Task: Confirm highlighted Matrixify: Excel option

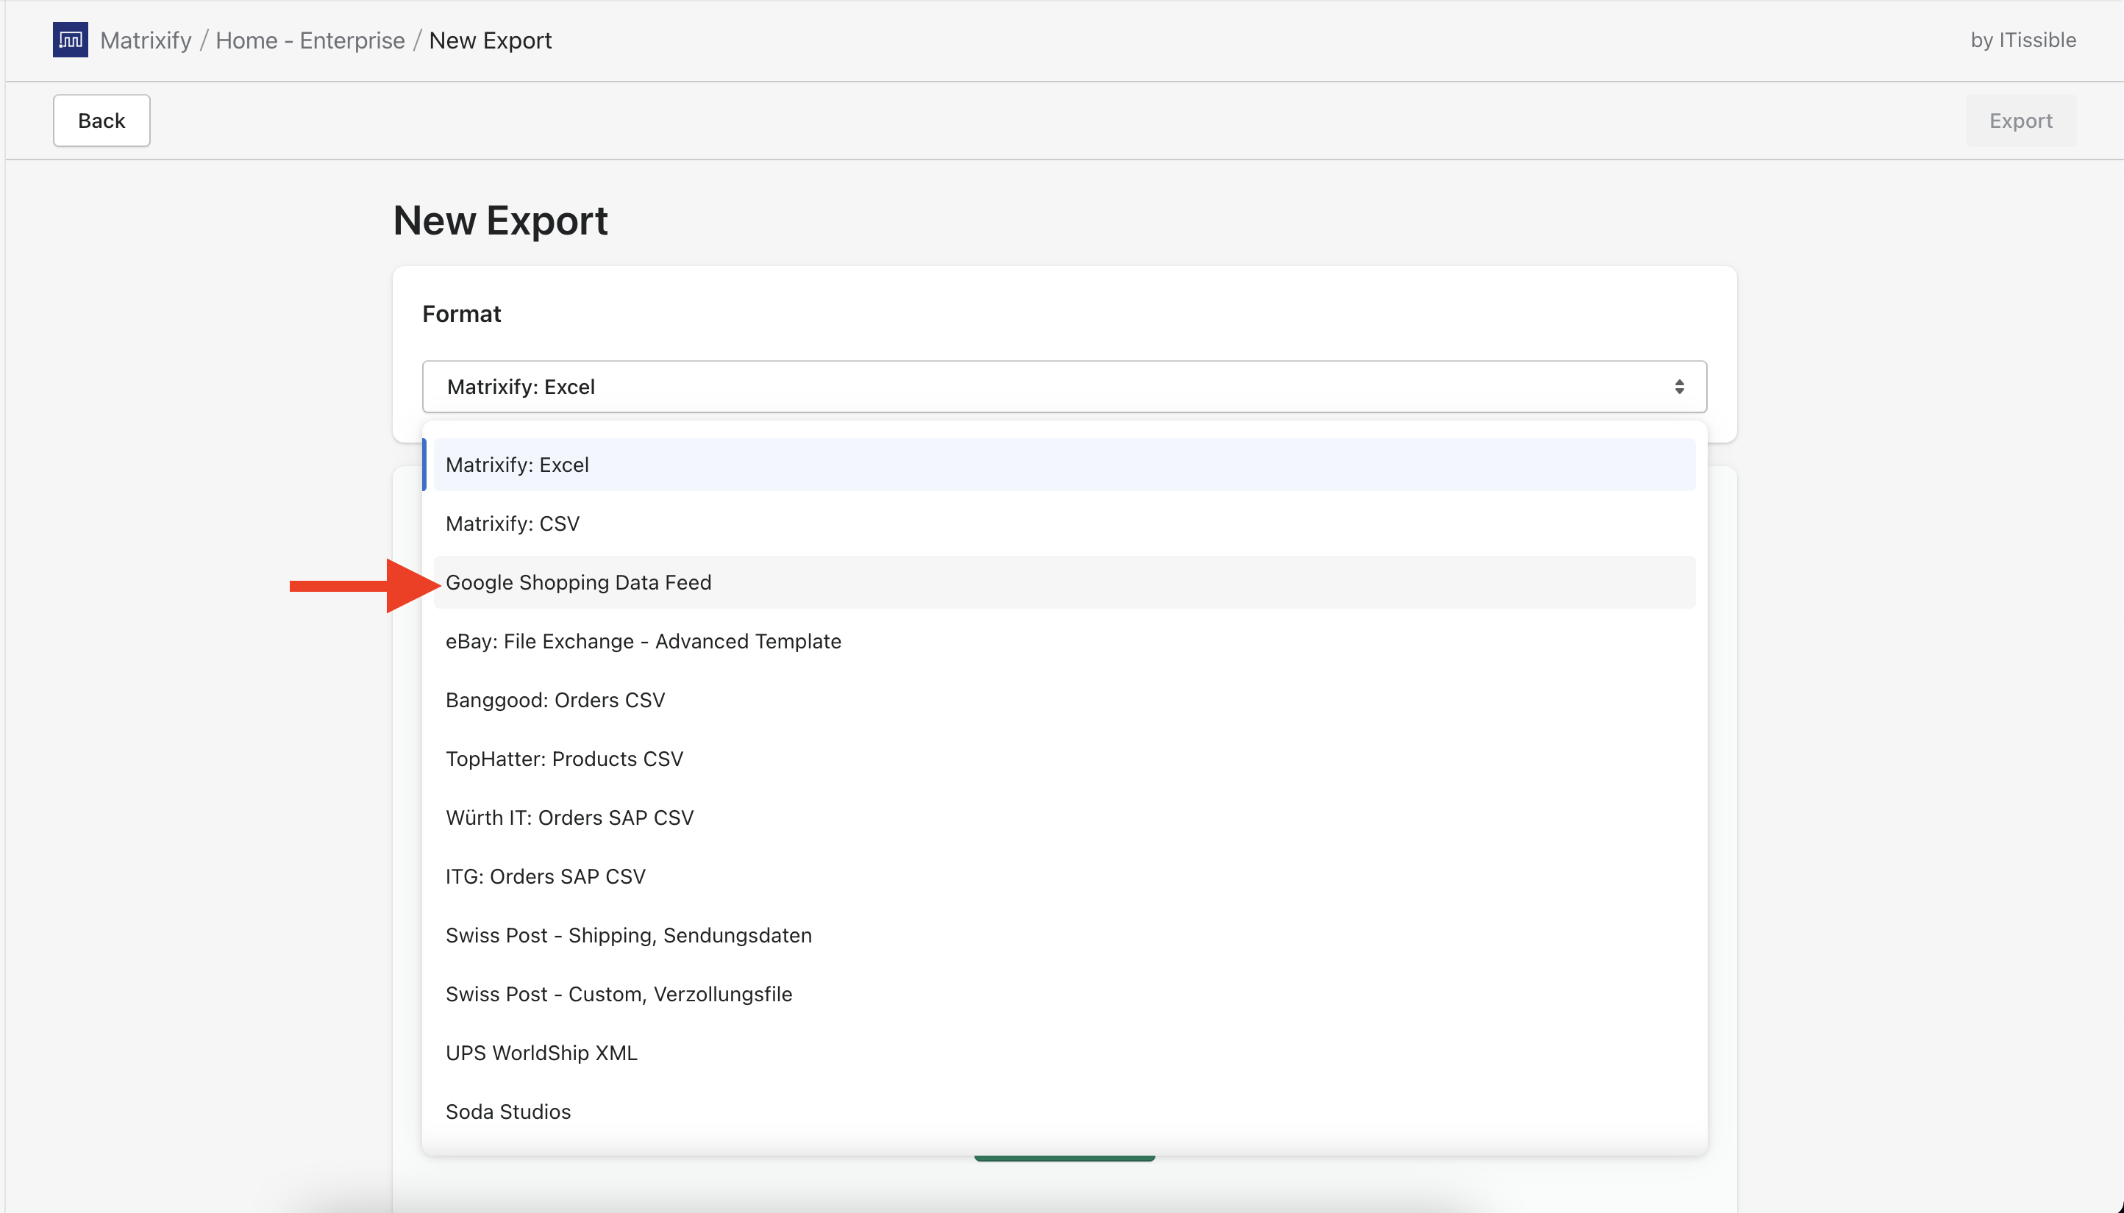Action: (518, 464)
